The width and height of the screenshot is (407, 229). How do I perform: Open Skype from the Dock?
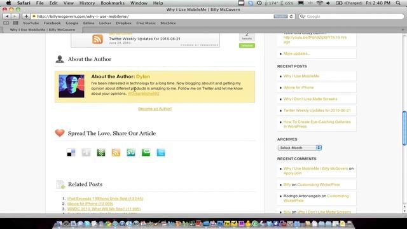[88, 223]
